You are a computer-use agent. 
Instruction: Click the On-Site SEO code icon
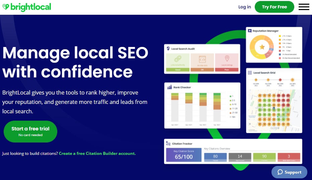pyautogui.click(x=202, y=59)
